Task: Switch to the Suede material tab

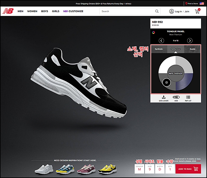Action: coord(192,49)
